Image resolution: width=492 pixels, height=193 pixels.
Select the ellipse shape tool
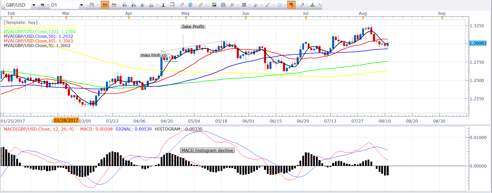coord(280,5)
